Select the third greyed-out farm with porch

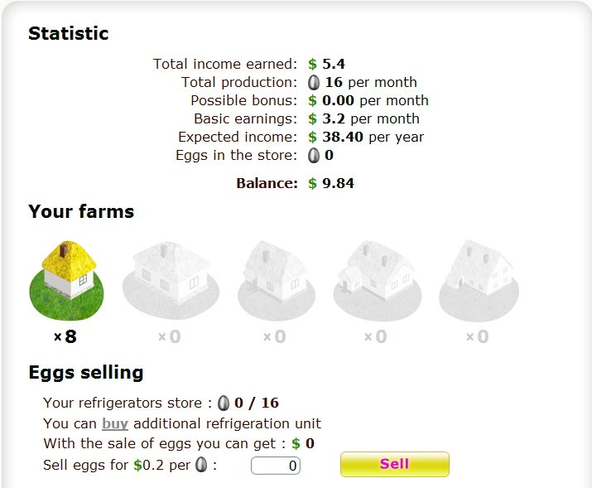pos(277,281)
